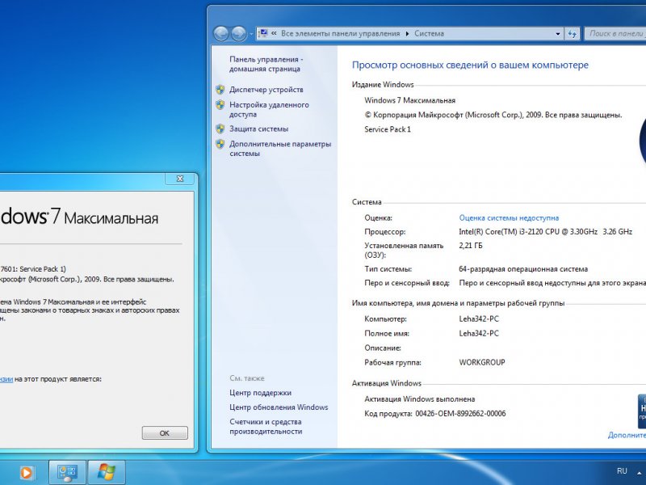Image resolution: width=646 pixels, height=485 pixels.
Task: Click the Microsoft copyright line in System window
Action: point(493,115)
